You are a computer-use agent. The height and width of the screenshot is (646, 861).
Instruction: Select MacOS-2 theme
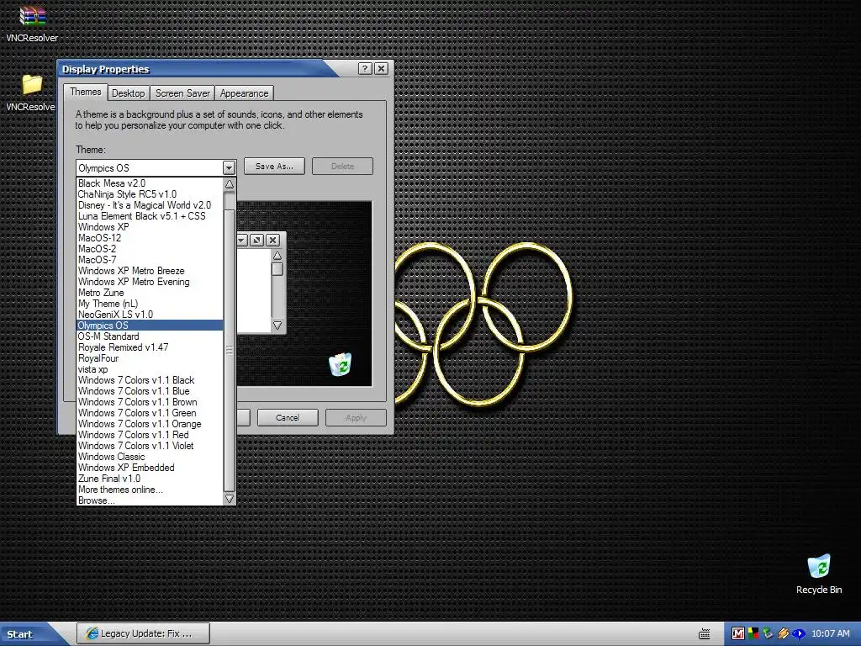(x=150, y=249)
